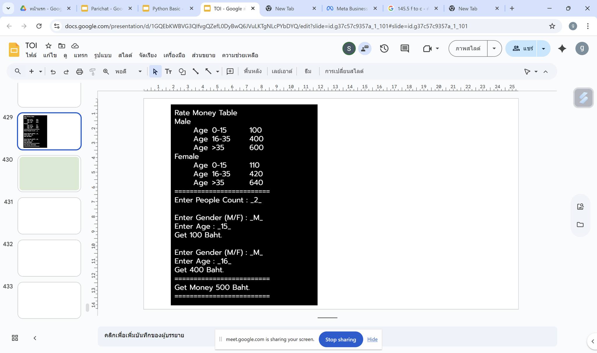Open the Gemini sparkle icon

tap(562, 48)
